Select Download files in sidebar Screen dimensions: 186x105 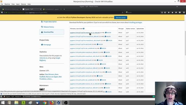[52, 32]
